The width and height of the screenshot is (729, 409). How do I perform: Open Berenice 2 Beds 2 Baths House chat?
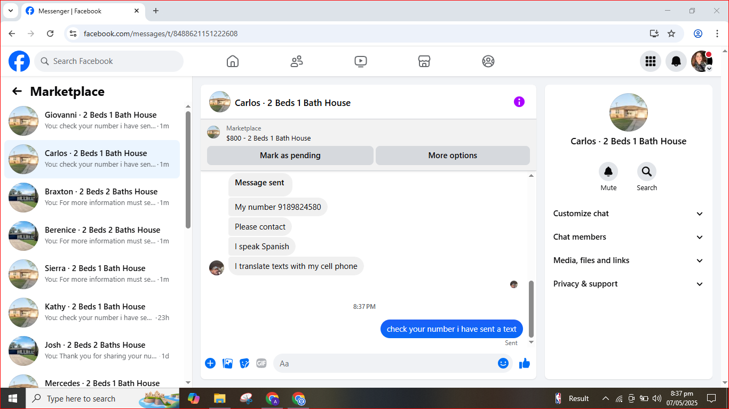(x=92, y=236)
